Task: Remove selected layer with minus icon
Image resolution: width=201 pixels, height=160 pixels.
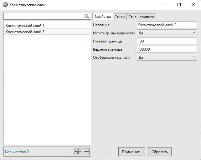Action: (x=86, y=152)
